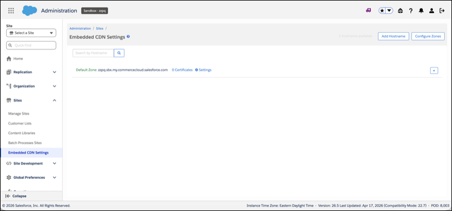The image size is (452, 211).
Task: Click the zone hostname zzpq.sbx.my.commercecloud.salesforce.com
Action: 133,70
